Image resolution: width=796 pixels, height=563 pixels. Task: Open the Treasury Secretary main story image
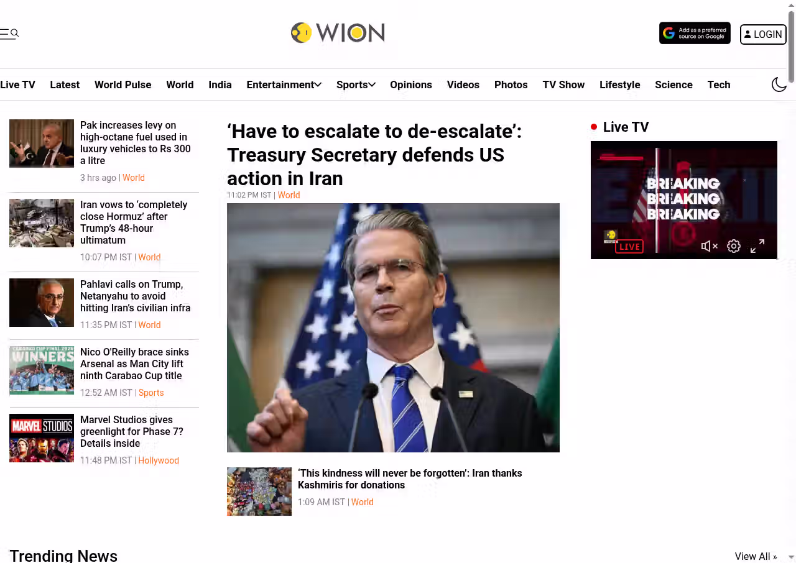tap(393, 327)
